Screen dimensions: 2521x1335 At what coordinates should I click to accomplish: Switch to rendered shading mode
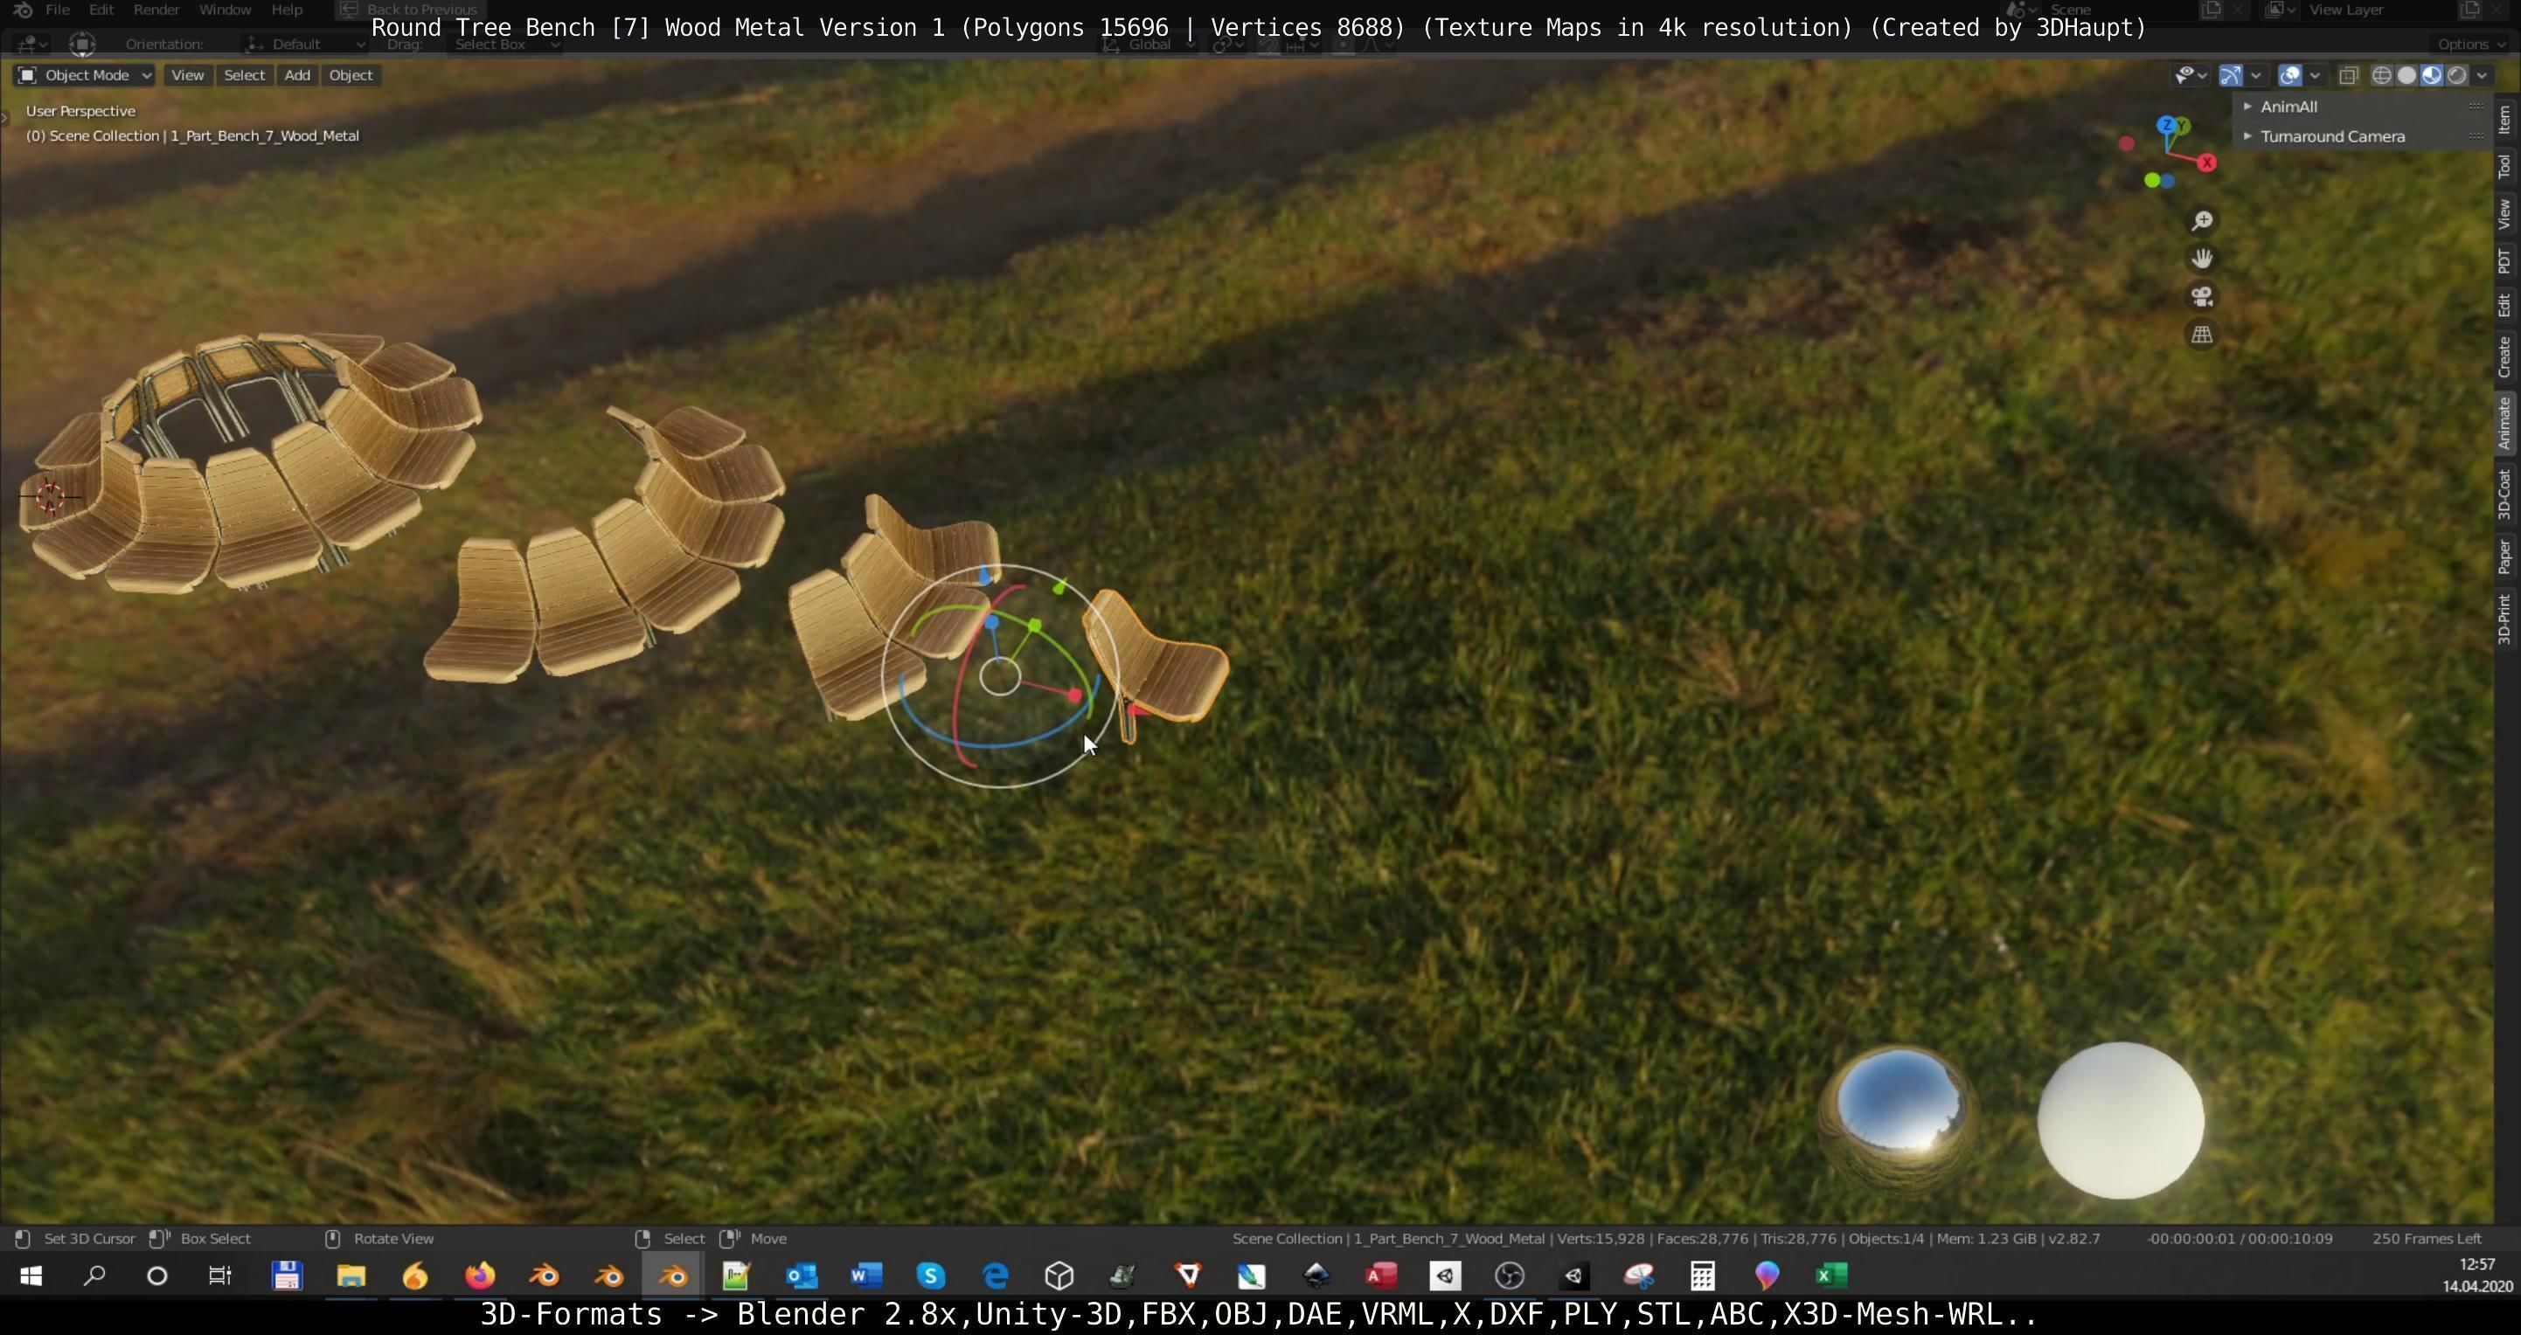click(x=2457, y=75)
